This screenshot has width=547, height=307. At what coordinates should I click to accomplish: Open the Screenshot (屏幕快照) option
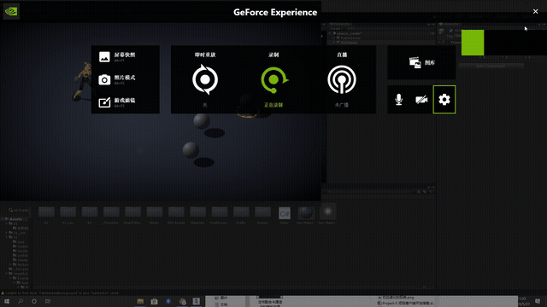pyautogui.click(x=117, y=57)
